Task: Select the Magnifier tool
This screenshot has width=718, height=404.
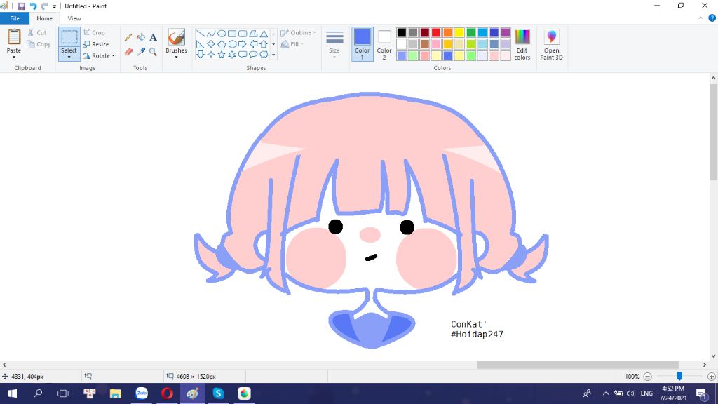Action: (x=154, y=52)
